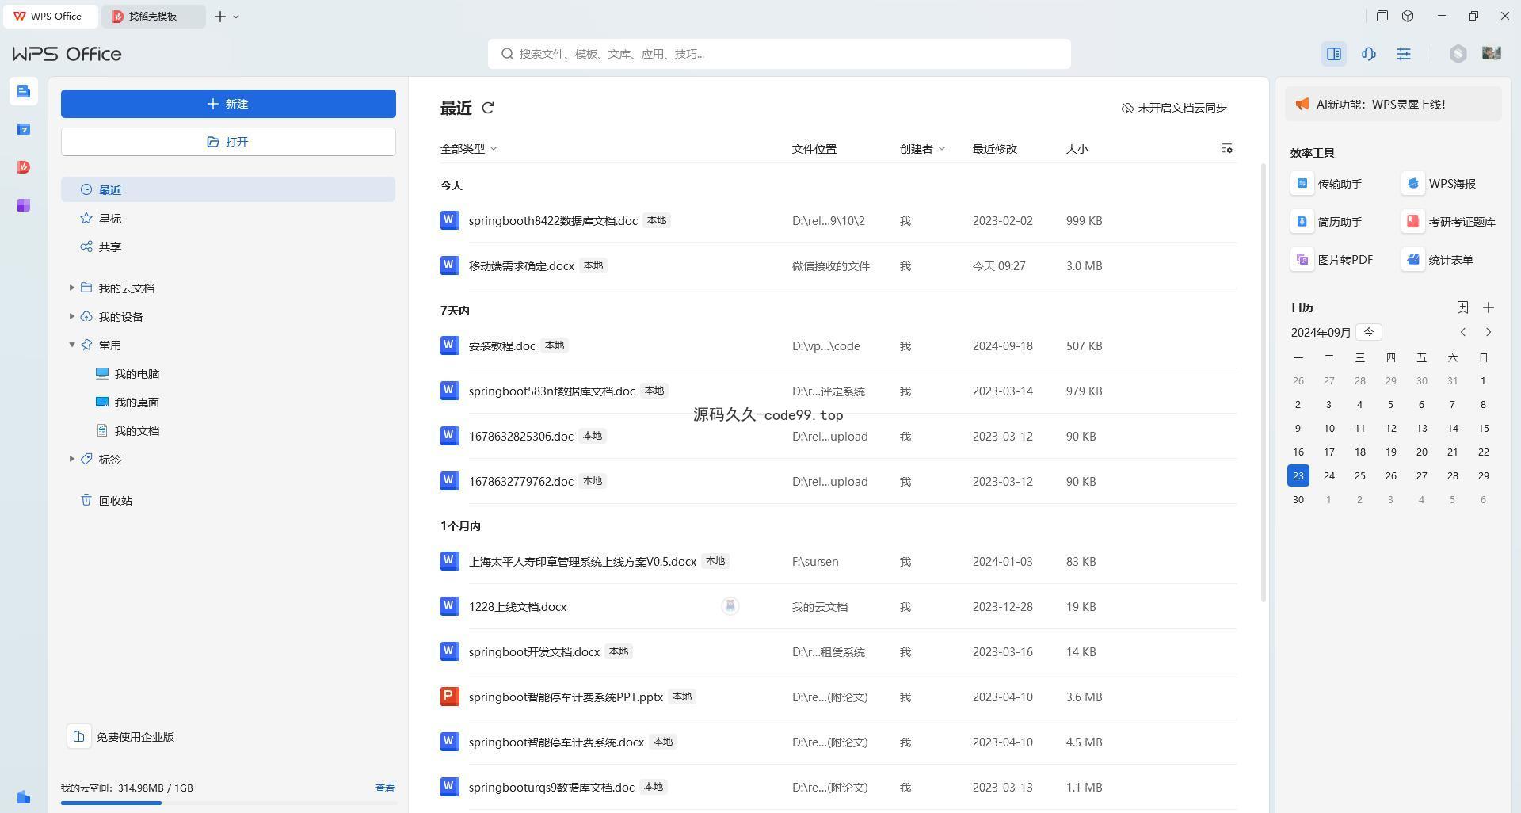This screenshot has width=1521, height=813.
Task: Launch the 简历助手 tool
Action: (1327, 222)
